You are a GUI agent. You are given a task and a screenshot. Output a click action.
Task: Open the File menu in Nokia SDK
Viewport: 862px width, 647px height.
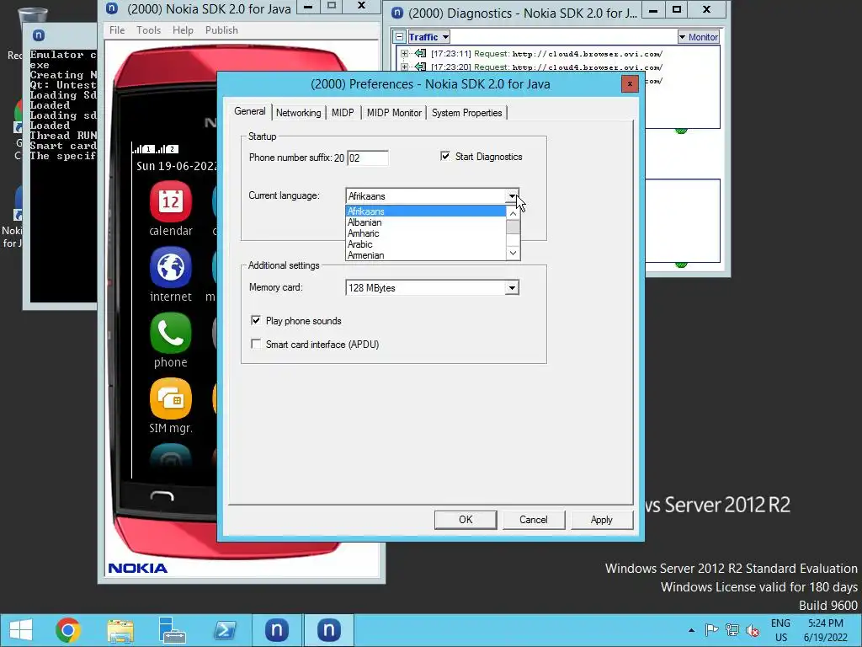point(117,30)
